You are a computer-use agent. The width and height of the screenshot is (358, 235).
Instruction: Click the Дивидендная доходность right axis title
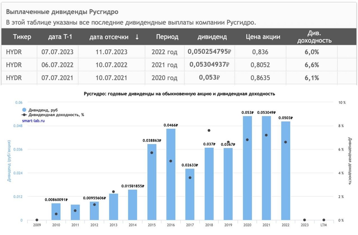(x=350, y=160)
